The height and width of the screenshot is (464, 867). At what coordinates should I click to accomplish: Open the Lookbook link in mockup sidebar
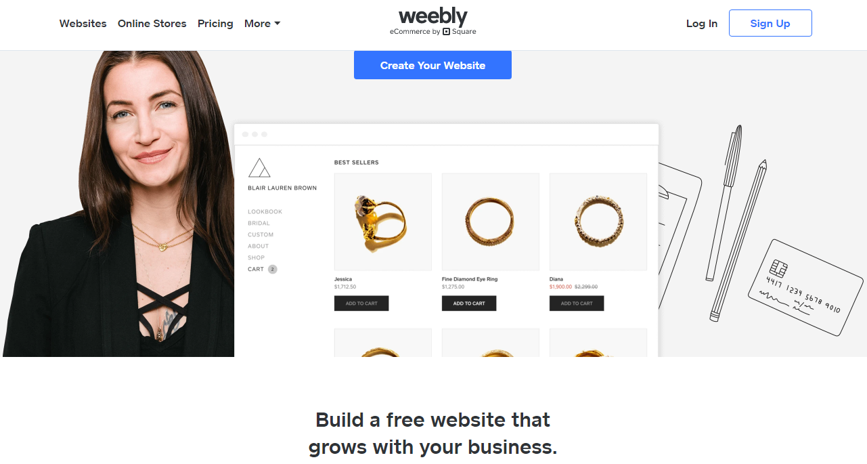(x=265, y=212)
